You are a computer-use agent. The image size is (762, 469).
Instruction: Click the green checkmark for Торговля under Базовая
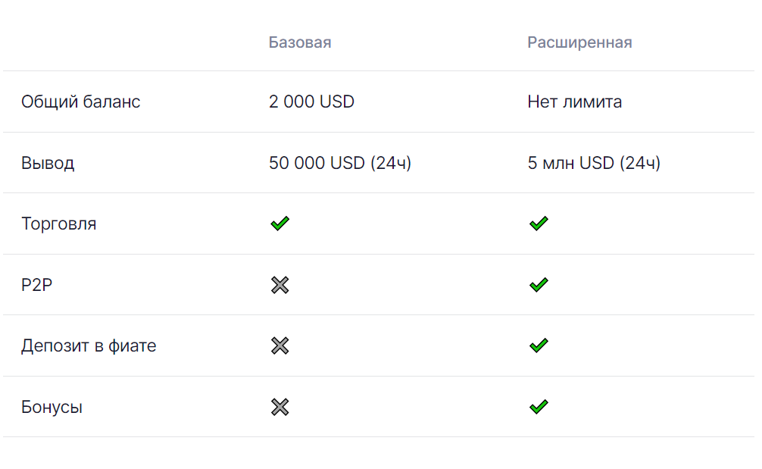[280, 224]
